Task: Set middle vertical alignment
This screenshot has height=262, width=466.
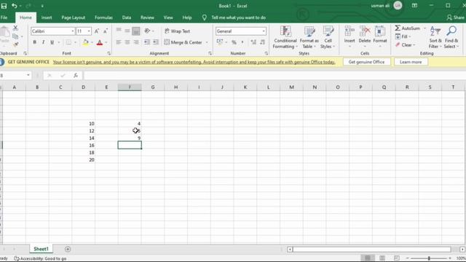Action: coord(127,31)
